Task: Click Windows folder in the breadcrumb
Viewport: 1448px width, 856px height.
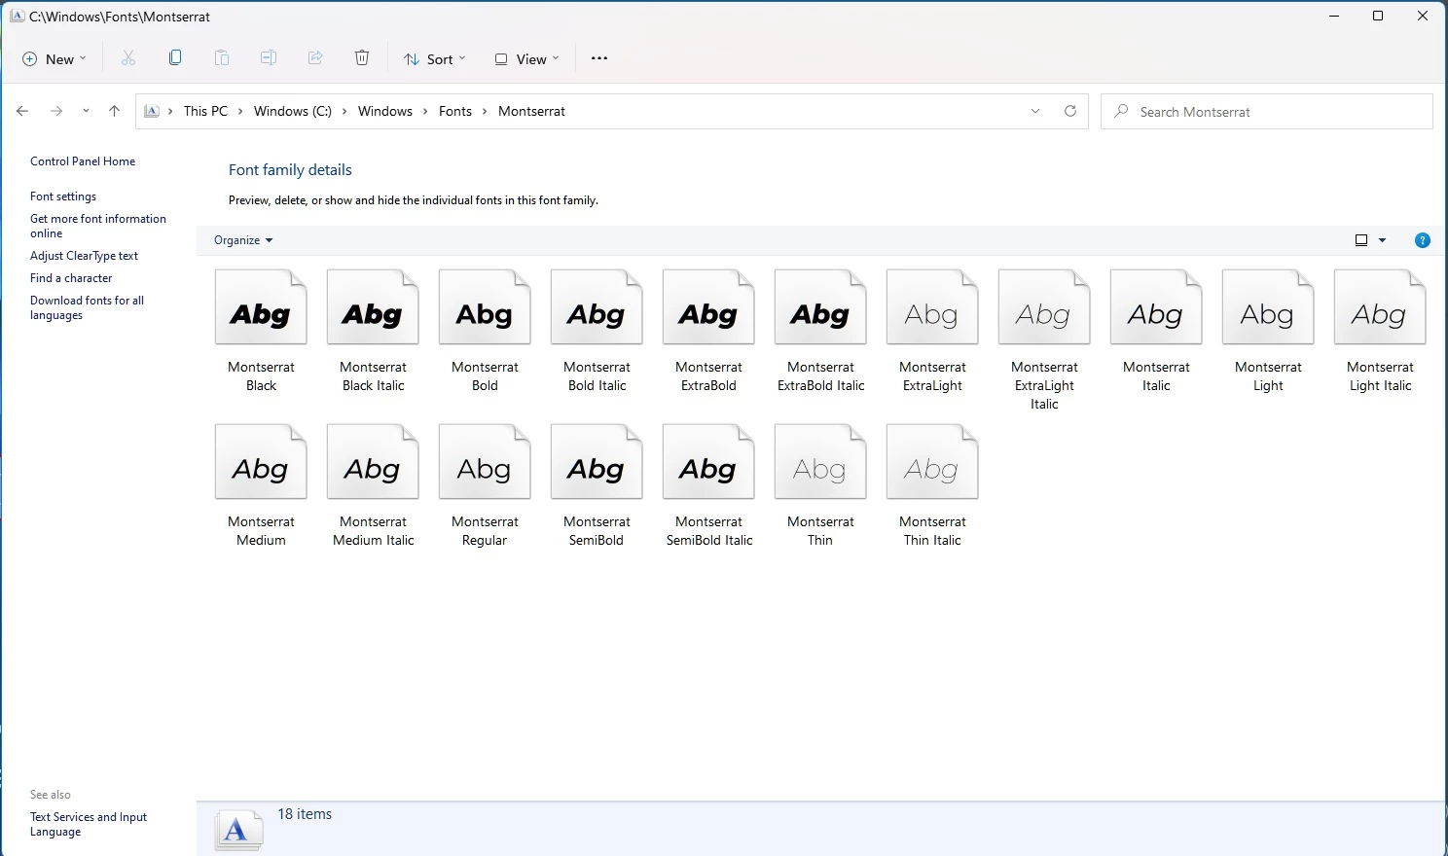Action: [385, 111]
